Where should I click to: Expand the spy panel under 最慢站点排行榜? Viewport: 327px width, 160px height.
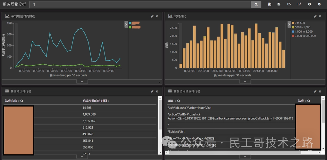click(x=82, y=157)
